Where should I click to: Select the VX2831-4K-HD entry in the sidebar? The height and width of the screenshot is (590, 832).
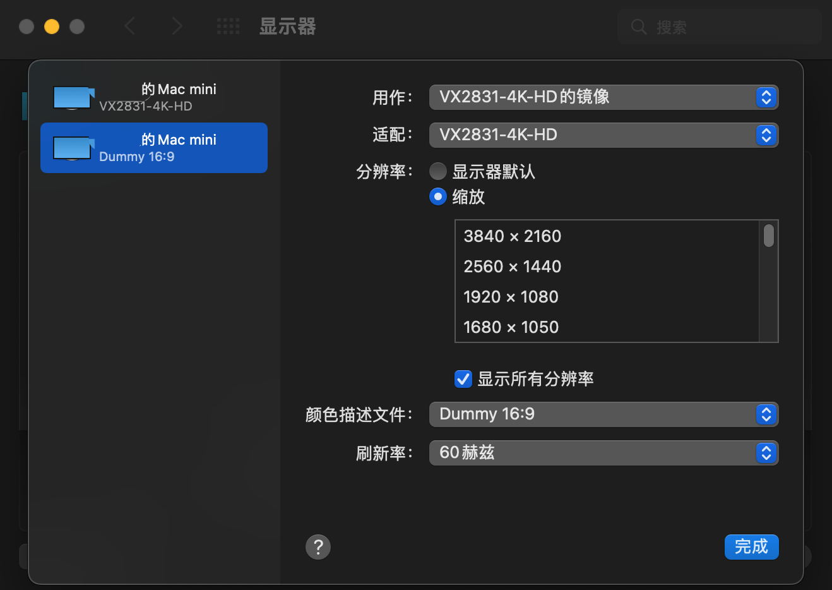click(154, 97)
